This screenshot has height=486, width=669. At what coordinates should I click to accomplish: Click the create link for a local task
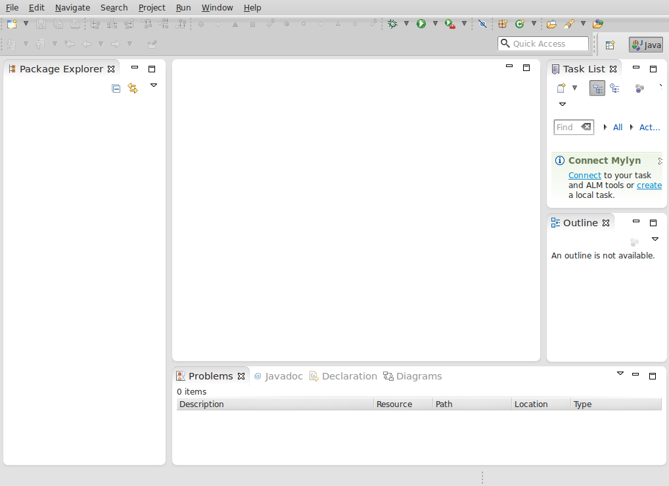649,185
